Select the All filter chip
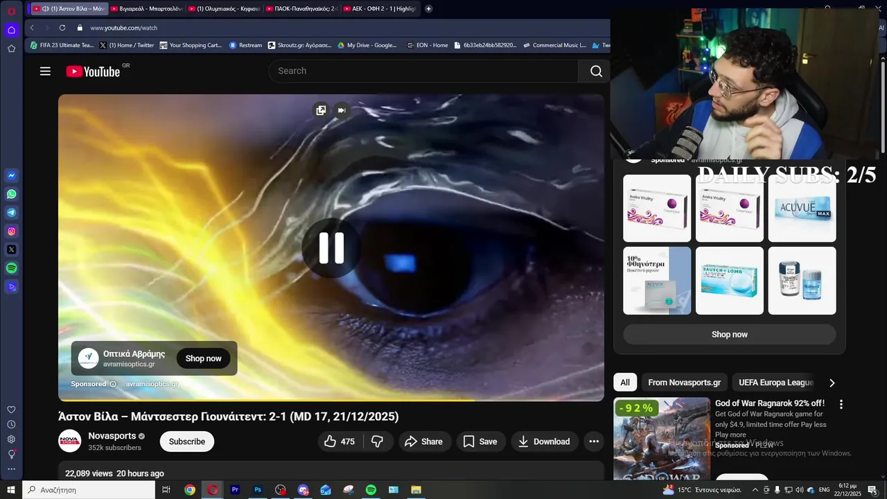The height and width of the screenshot is (499, 887). pos(625,383)
